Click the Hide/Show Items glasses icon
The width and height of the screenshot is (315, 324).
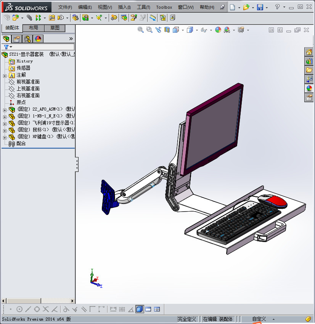[204, 30]
